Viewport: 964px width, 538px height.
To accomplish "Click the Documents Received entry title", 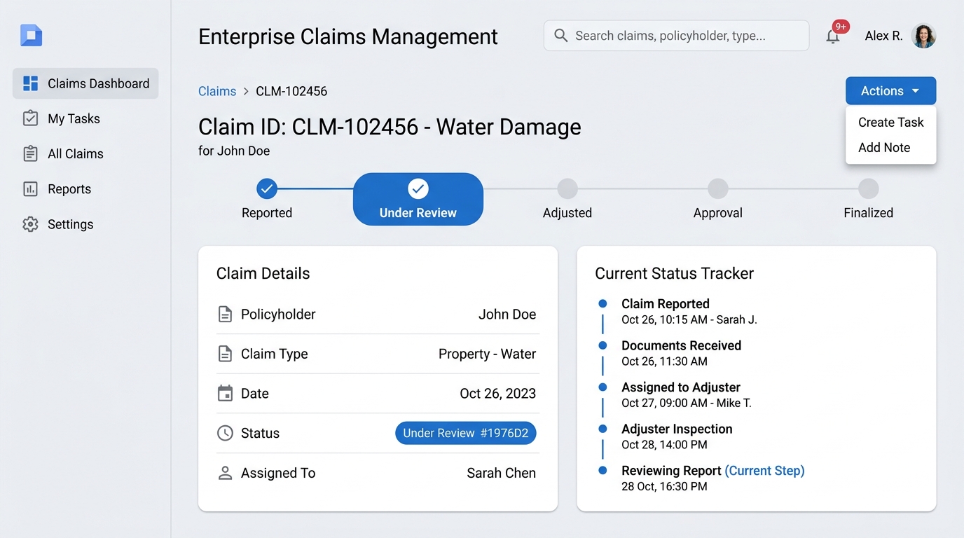I will [x=681, y=345].
